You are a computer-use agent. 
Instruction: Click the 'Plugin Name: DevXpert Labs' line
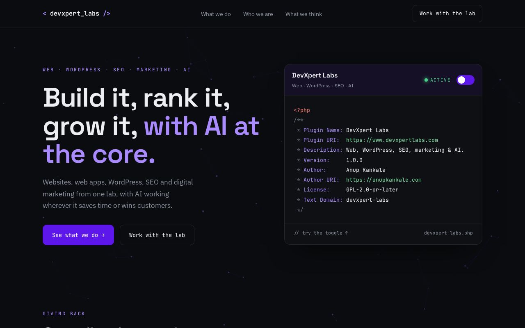coord(343,130)
